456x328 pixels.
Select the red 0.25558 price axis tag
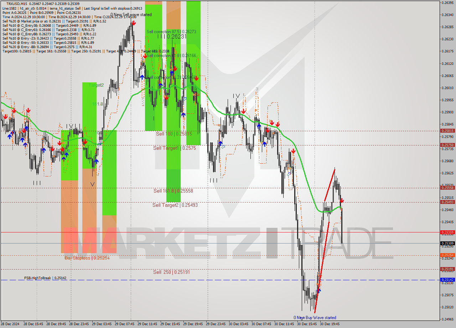point(447,188)
